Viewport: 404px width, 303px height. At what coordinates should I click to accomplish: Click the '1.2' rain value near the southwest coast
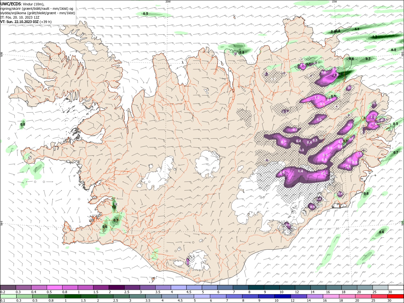(114, 207)
